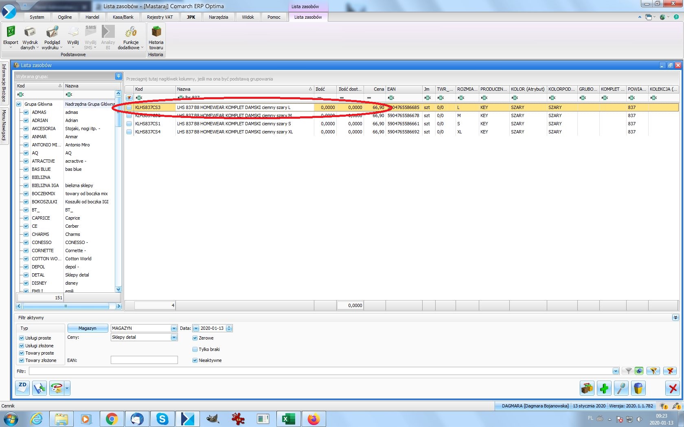Enable the Tylko braki checkbox
The image size is (684, 427).
(x=195, y=349)
